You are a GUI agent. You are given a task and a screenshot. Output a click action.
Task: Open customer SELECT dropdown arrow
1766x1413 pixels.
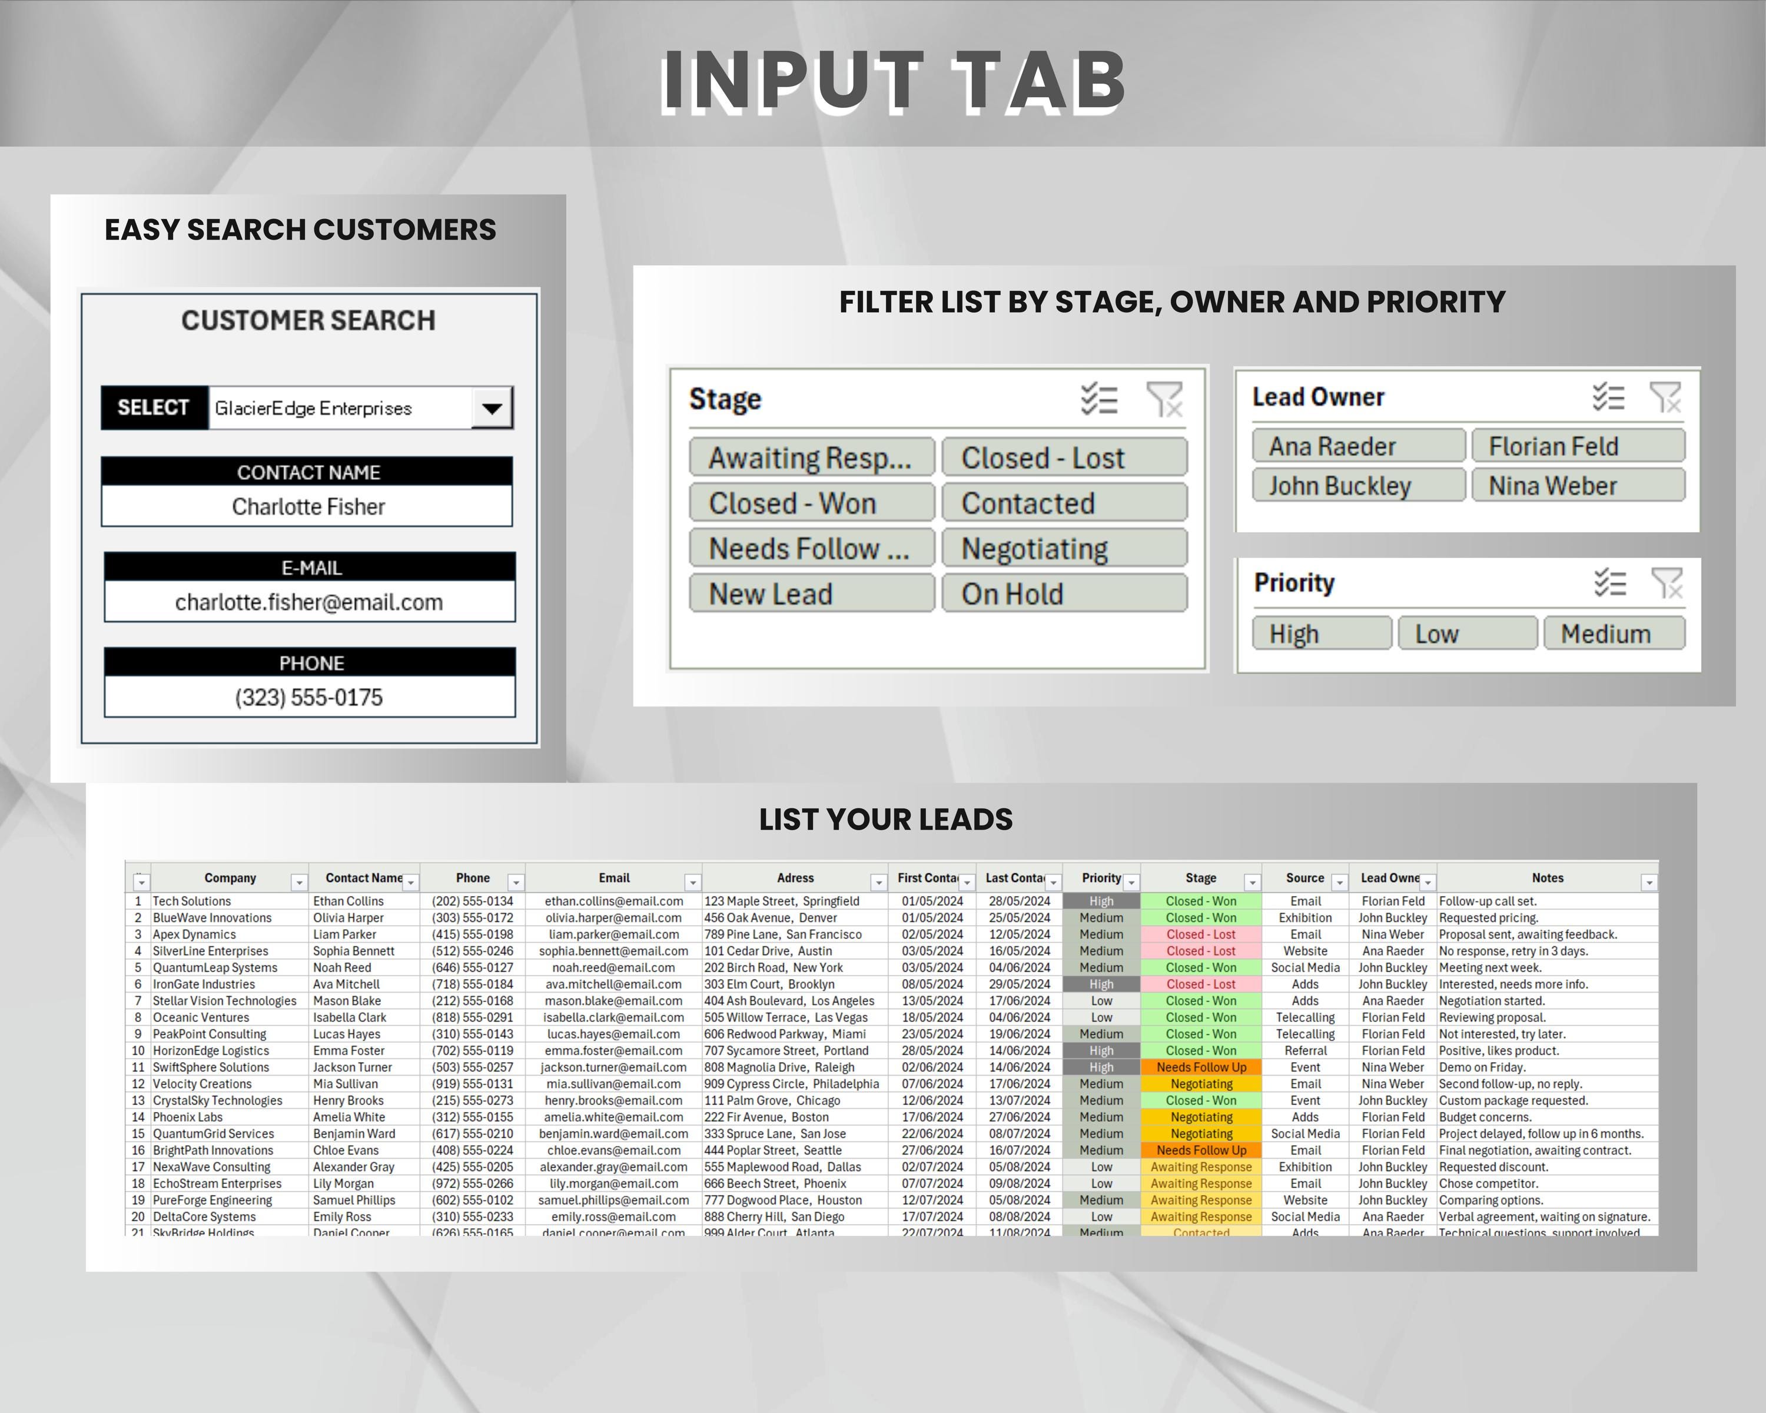(492, 408)
